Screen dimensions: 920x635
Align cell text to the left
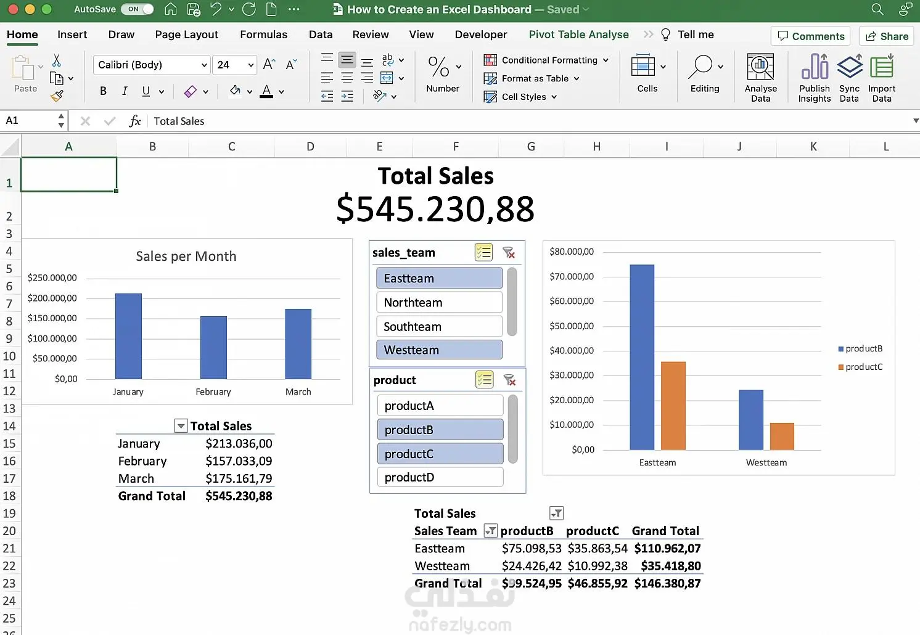coord(327,78)
